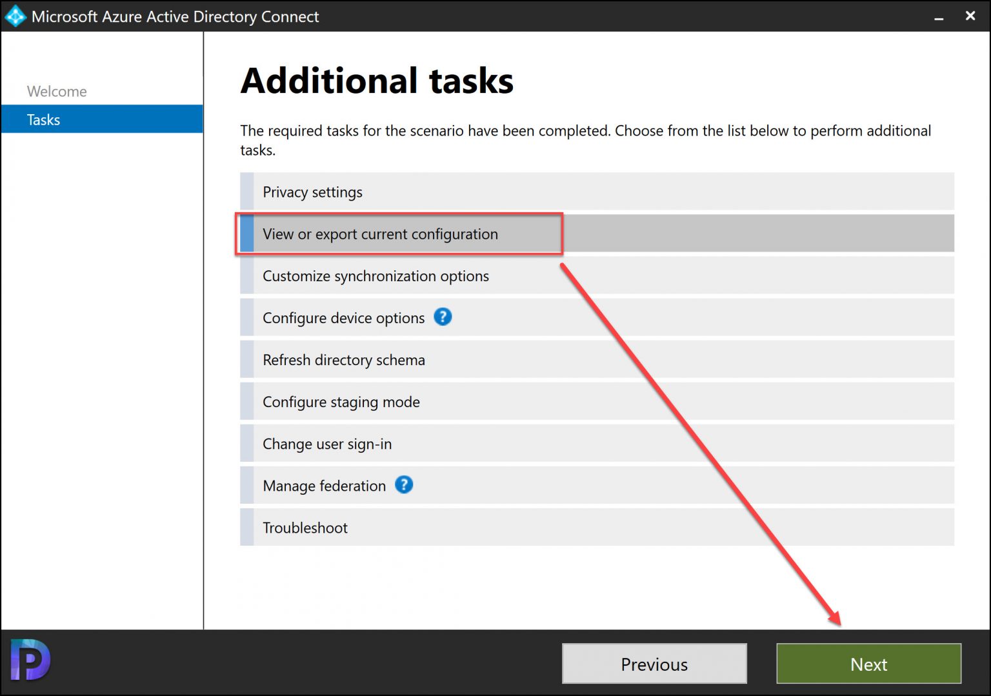Image resolution: width=991 pixels, height=696 pixels.
Task: Choose Customize synchronization options
Action: coord(597,275)
